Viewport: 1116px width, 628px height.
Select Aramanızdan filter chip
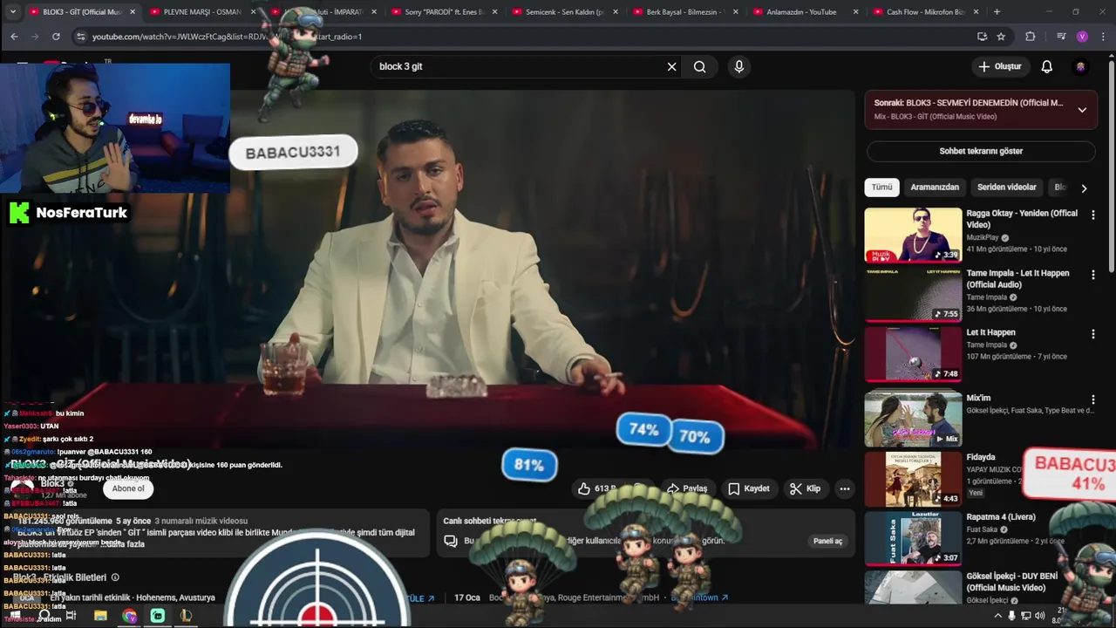pyautogui.click(x=935, y=188)
